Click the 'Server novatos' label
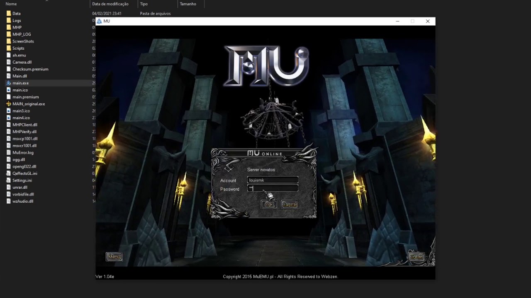Viewport: 531px width, 298px height. click(x=261, y=170)
